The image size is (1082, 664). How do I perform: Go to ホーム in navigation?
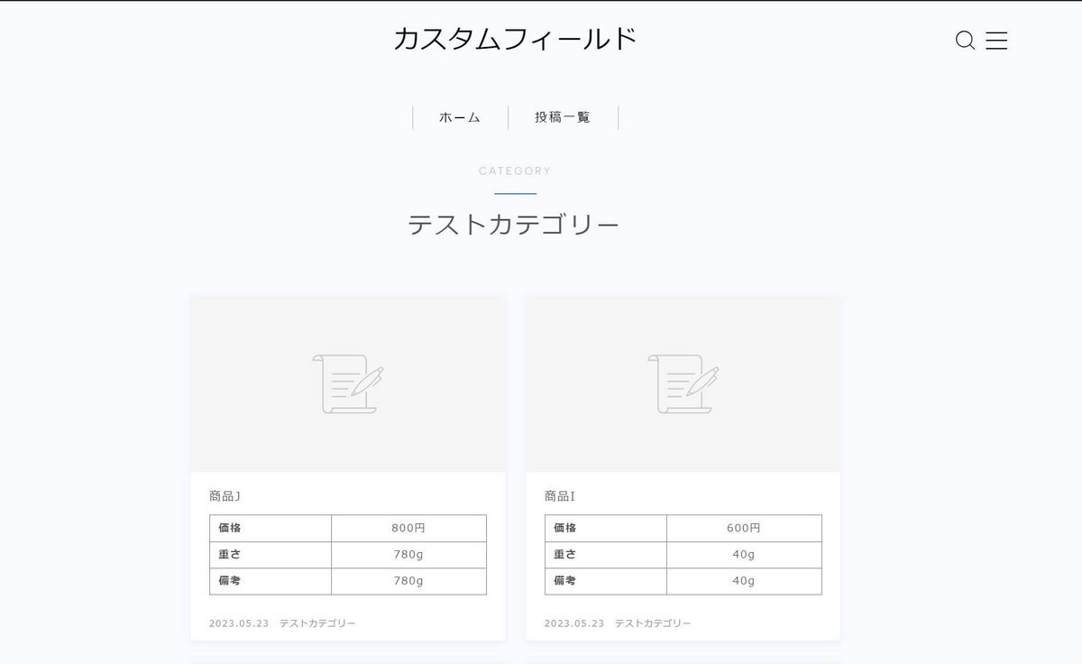point(460,117)
